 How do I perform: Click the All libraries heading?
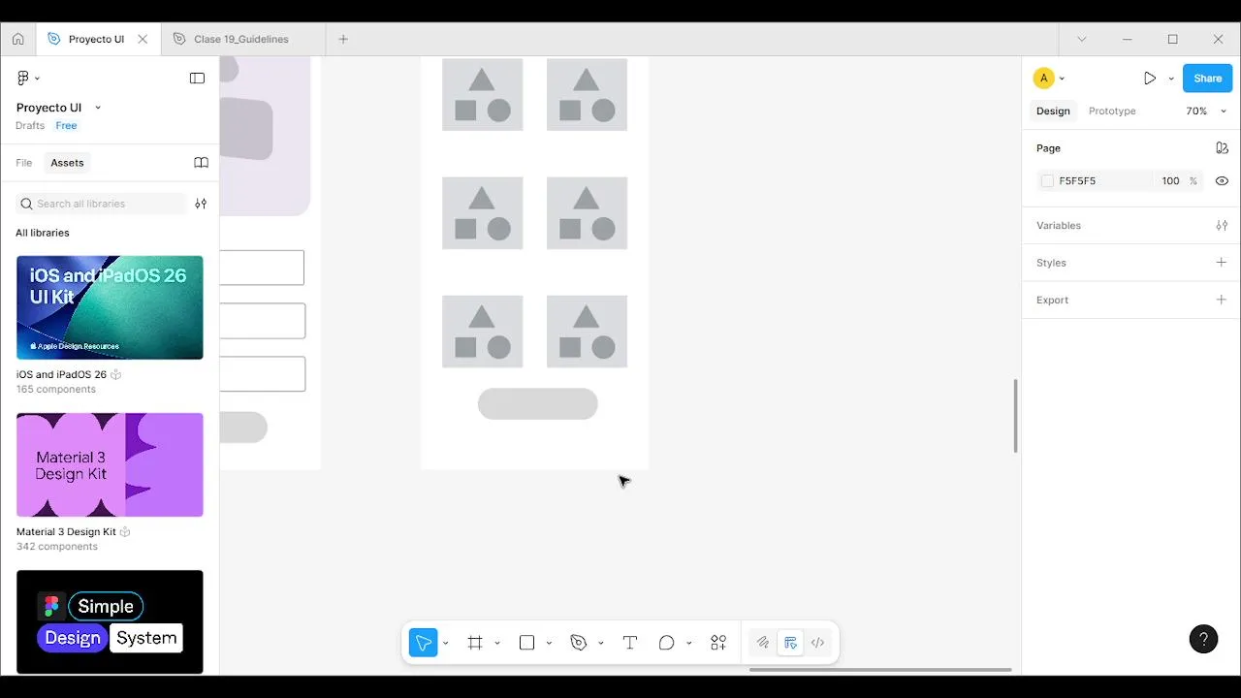point(43,233)
